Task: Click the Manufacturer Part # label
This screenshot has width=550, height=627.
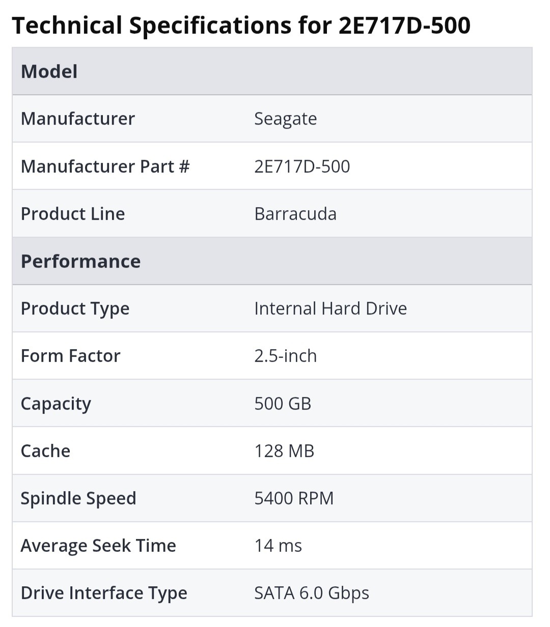Action: point(105,166)
